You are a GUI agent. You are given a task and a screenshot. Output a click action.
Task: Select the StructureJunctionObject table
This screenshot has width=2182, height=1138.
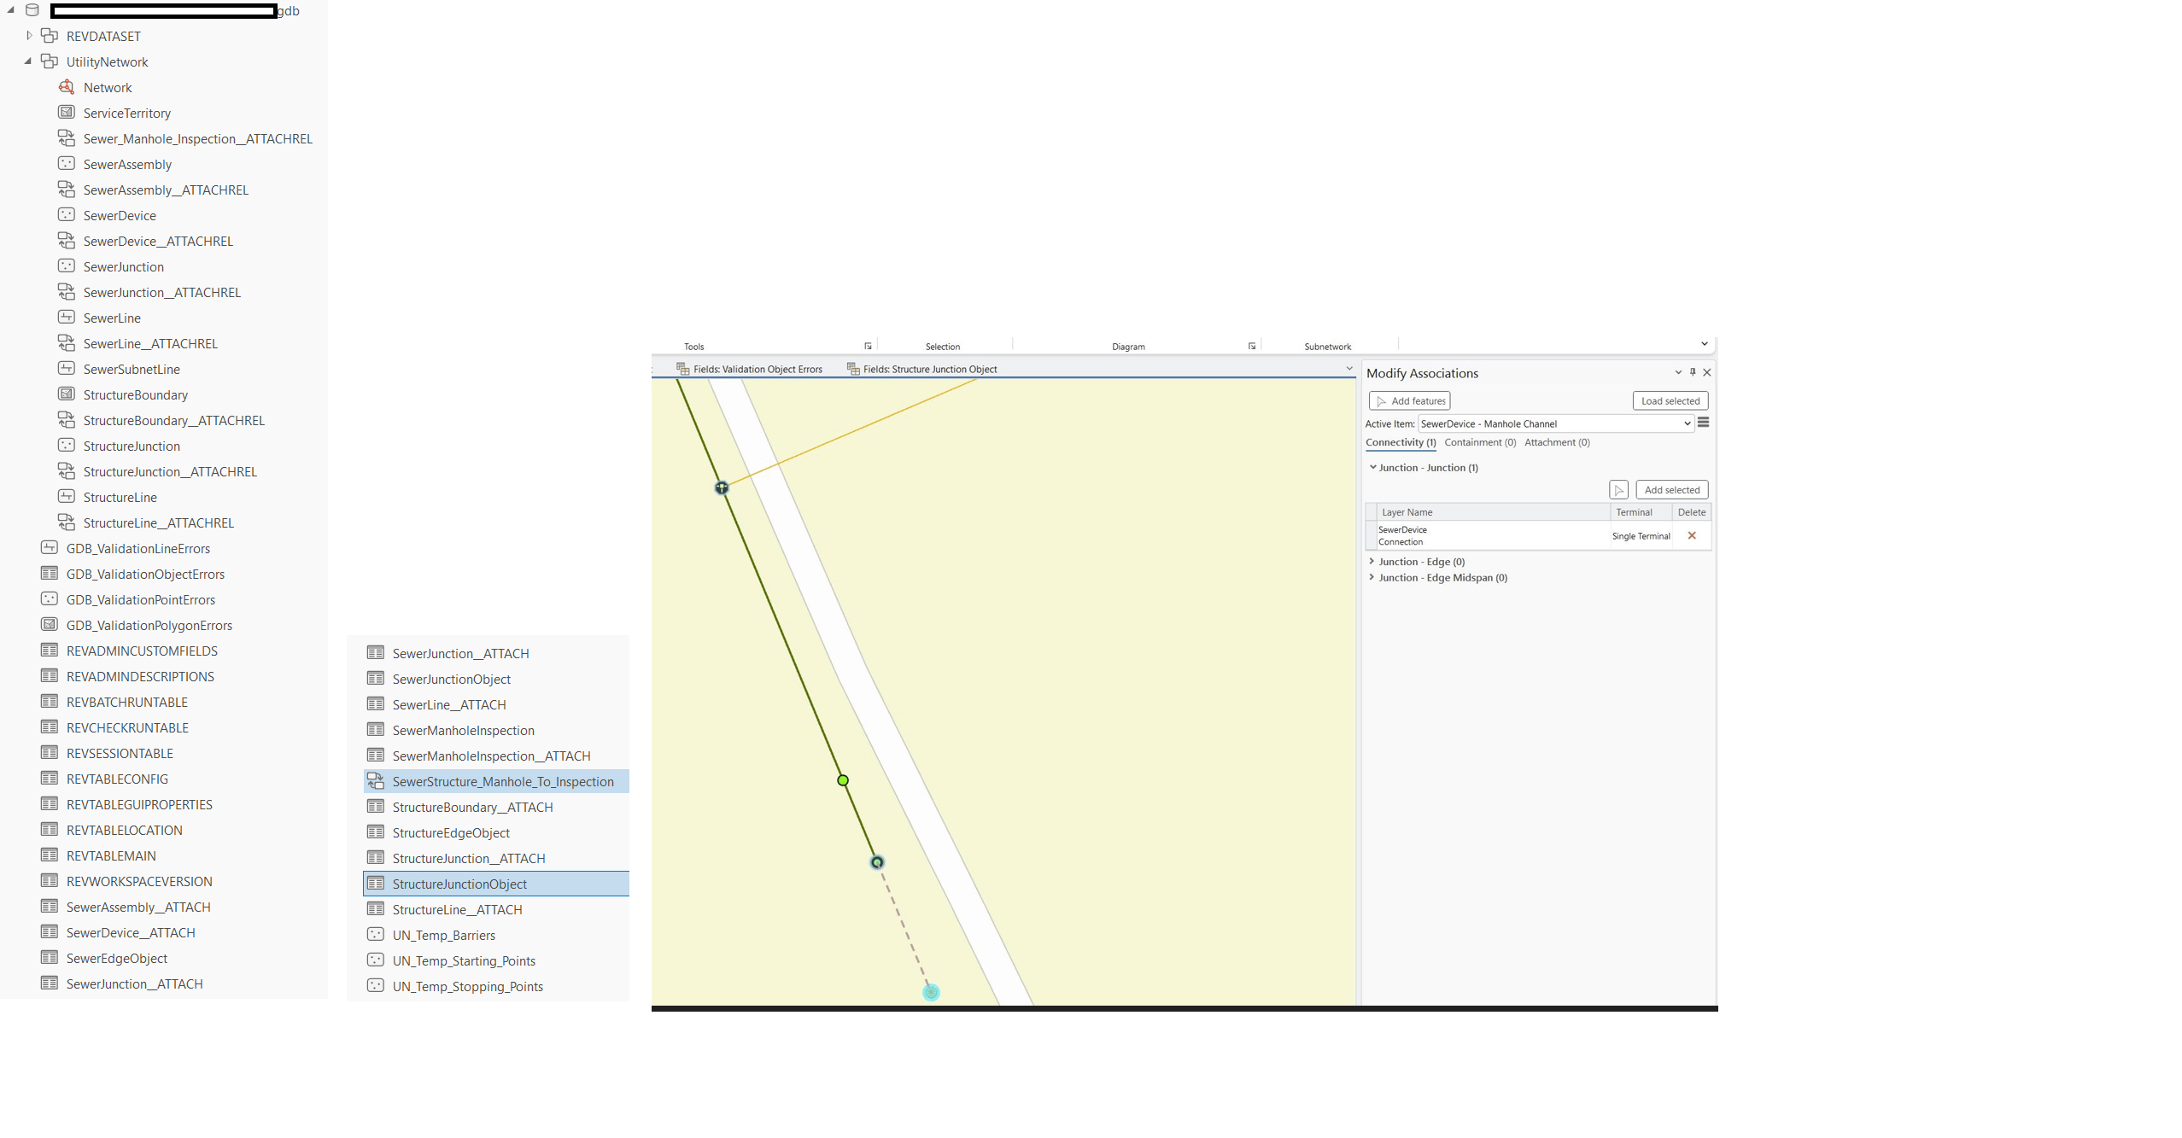pos(459,884)
